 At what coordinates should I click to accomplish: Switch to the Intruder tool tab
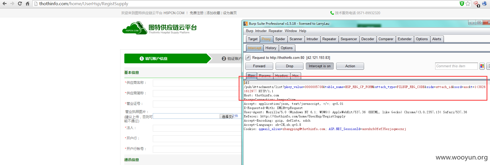312,39
